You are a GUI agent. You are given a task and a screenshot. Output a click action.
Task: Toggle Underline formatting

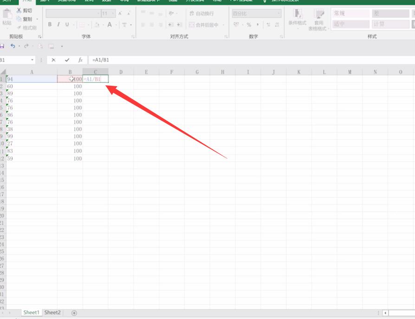(67, 25)
